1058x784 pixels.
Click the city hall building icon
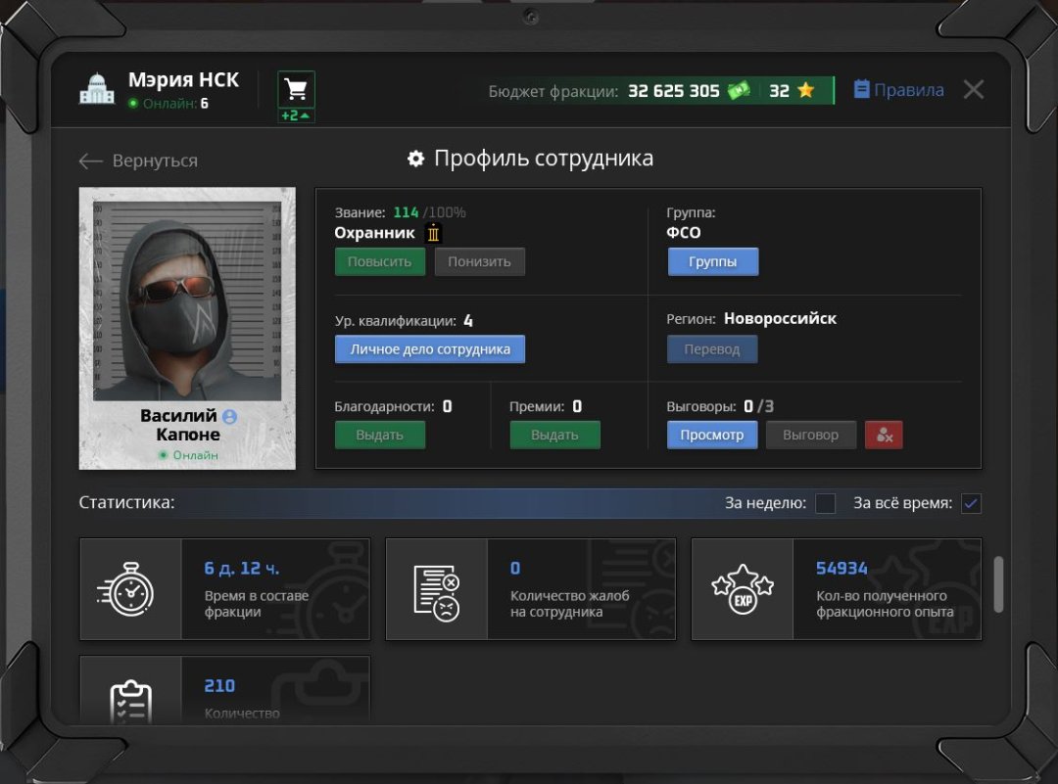point(97,89)
